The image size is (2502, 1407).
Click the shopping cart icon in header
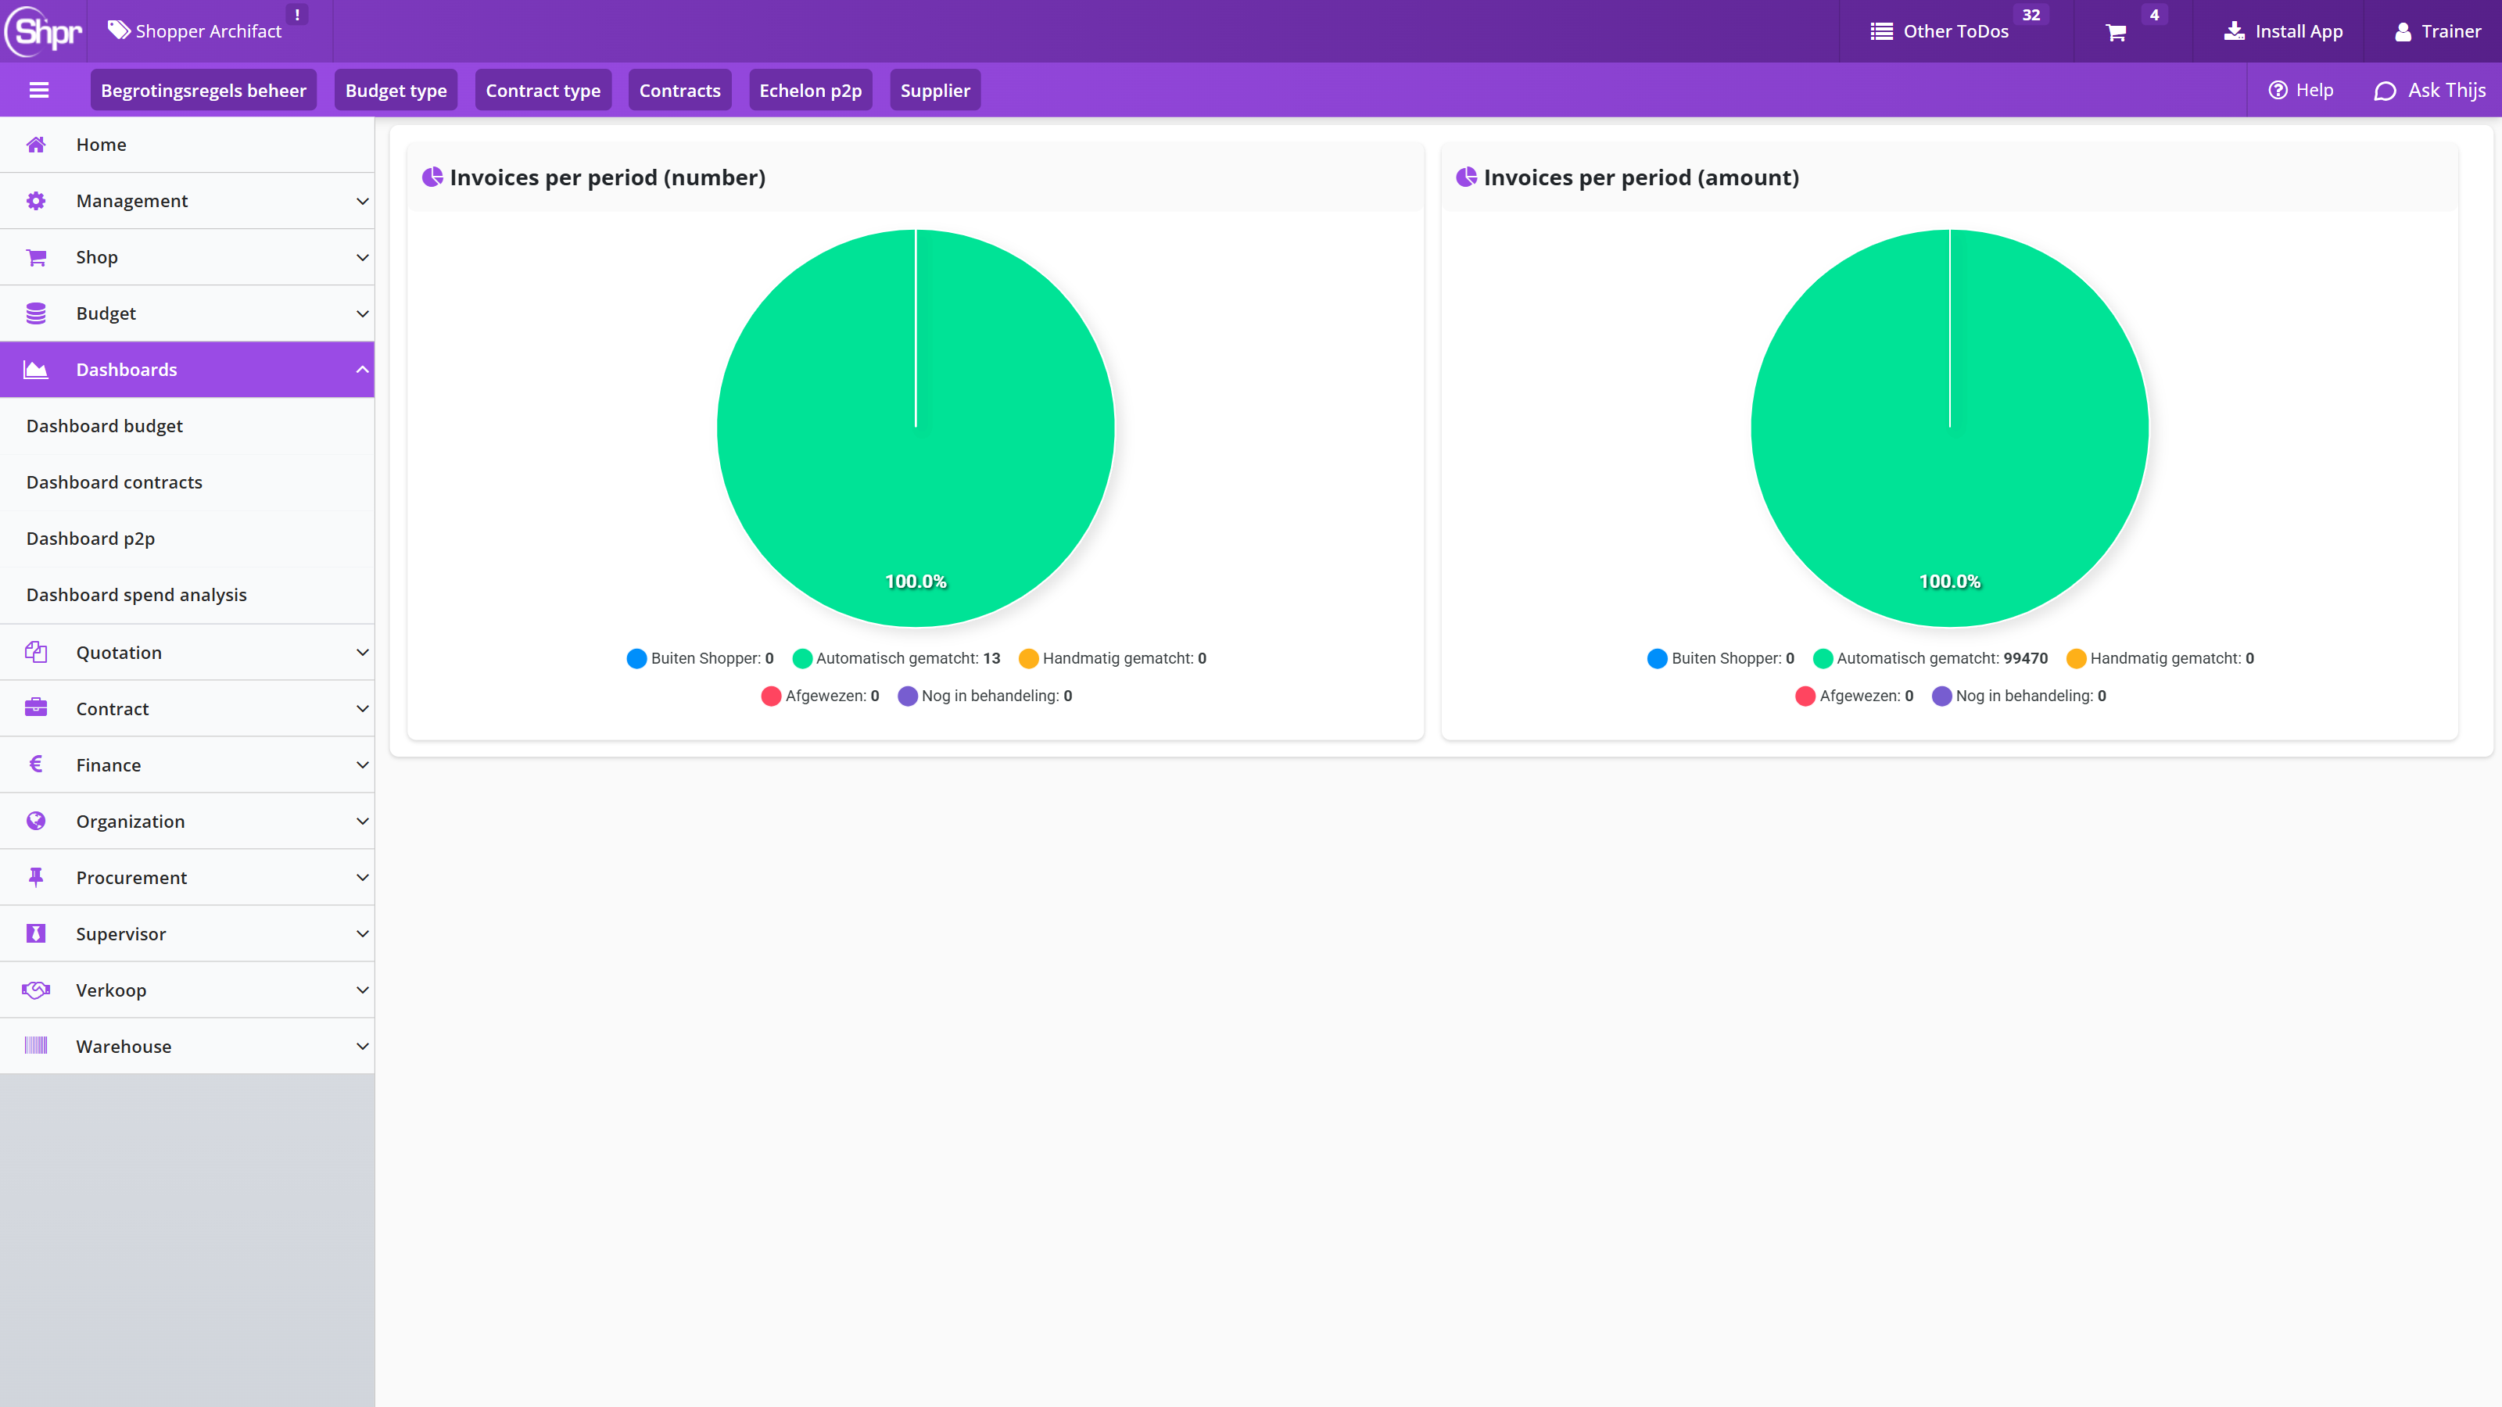(2116, 32)
